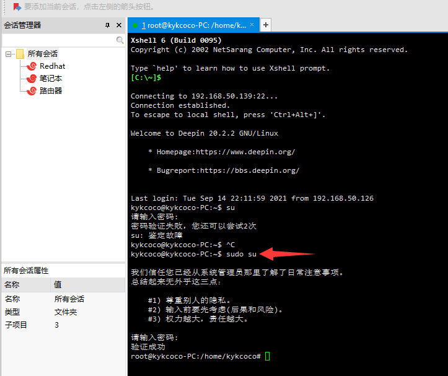This screenshot has width=448, height=376.
Task: Click the 会话管理器 panel title
Action: point(22,25)
